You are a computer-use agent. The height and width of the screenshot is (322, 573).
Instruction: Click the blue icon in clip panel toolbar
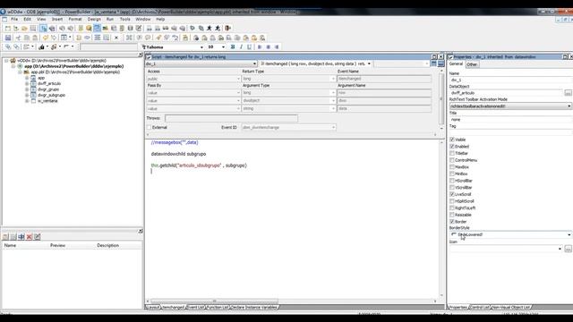click(x=21, y=236)
